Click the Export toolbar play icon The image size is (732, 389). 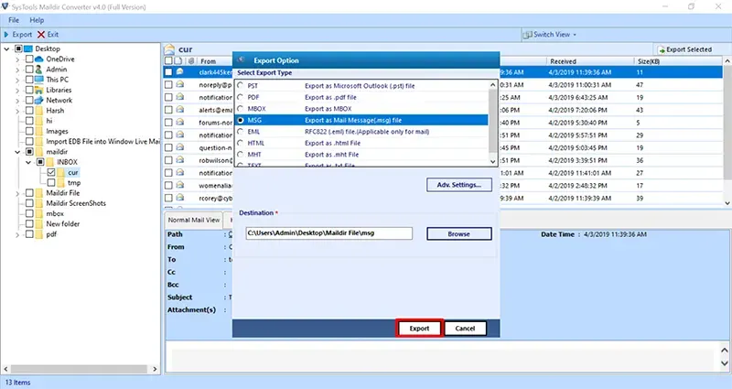(x=6, y=35)
